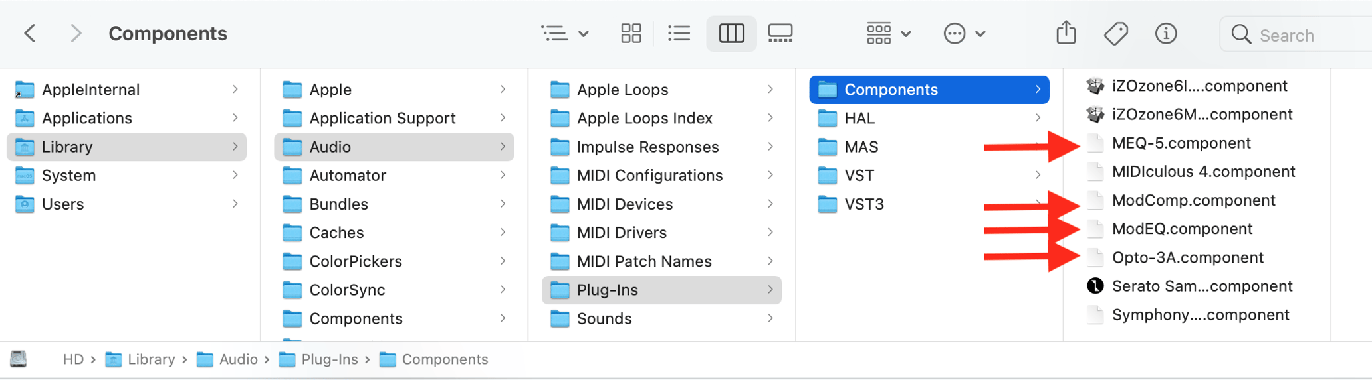Click Library in the path bar

140,359
